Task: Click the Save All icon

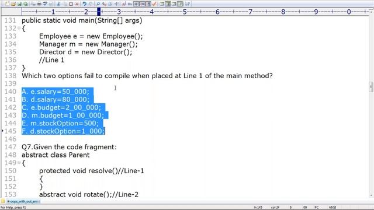Action: [25, 4]
